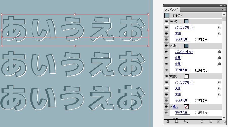The width and height of the screenshot is (228, 127).
Task: Open パスのオフセット link under white fill
Action: pos(184,82)
